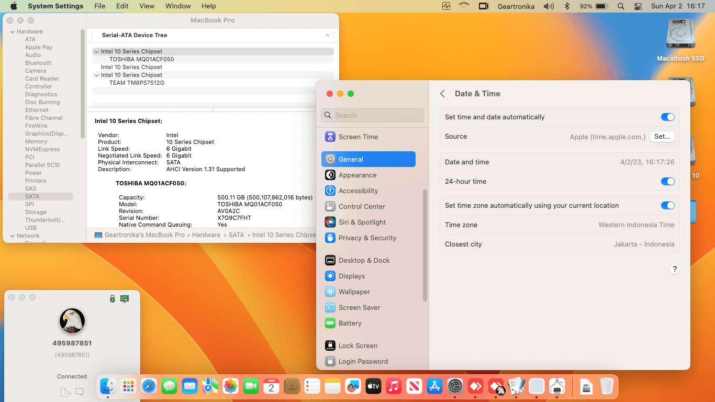Click the green screen-sharing icon in AnyDesk window
This screenshot has width=715, height=402.
pos(125,298)
